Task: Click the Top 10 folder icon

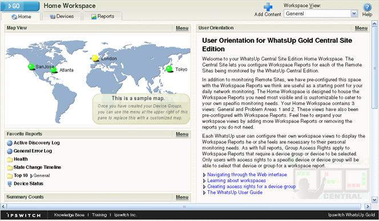Action: coord(10,176)
